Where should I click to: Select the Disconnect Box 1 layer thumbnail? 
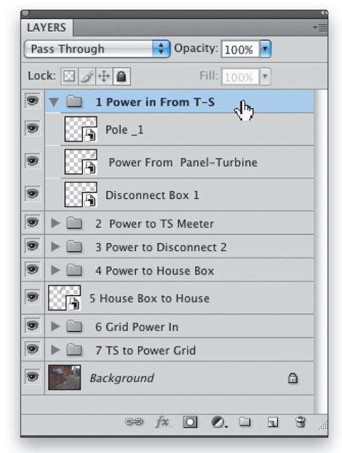coord(81,194)
